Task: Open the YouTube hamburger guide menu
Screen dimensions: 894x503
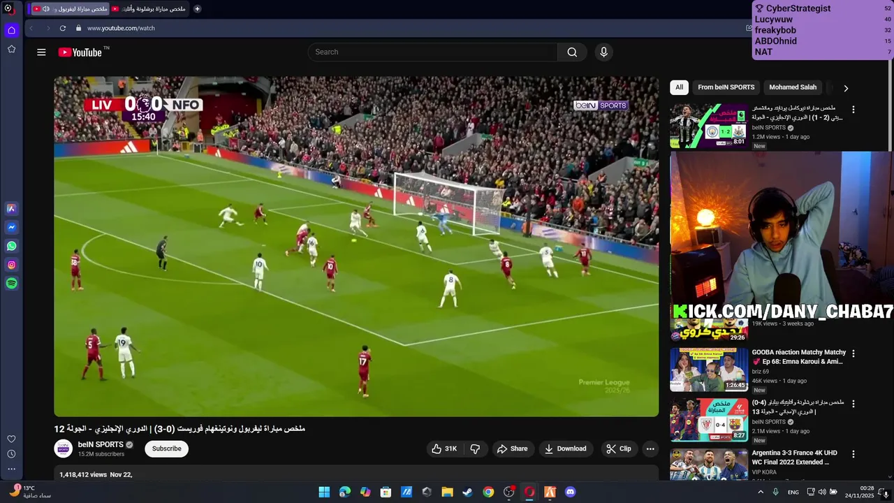Action: [x=41, y=52]
